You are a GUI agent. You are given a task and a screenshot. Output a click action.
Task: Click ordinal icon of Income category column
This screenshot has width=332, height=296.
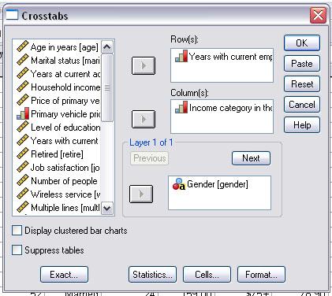pos(181,107)
